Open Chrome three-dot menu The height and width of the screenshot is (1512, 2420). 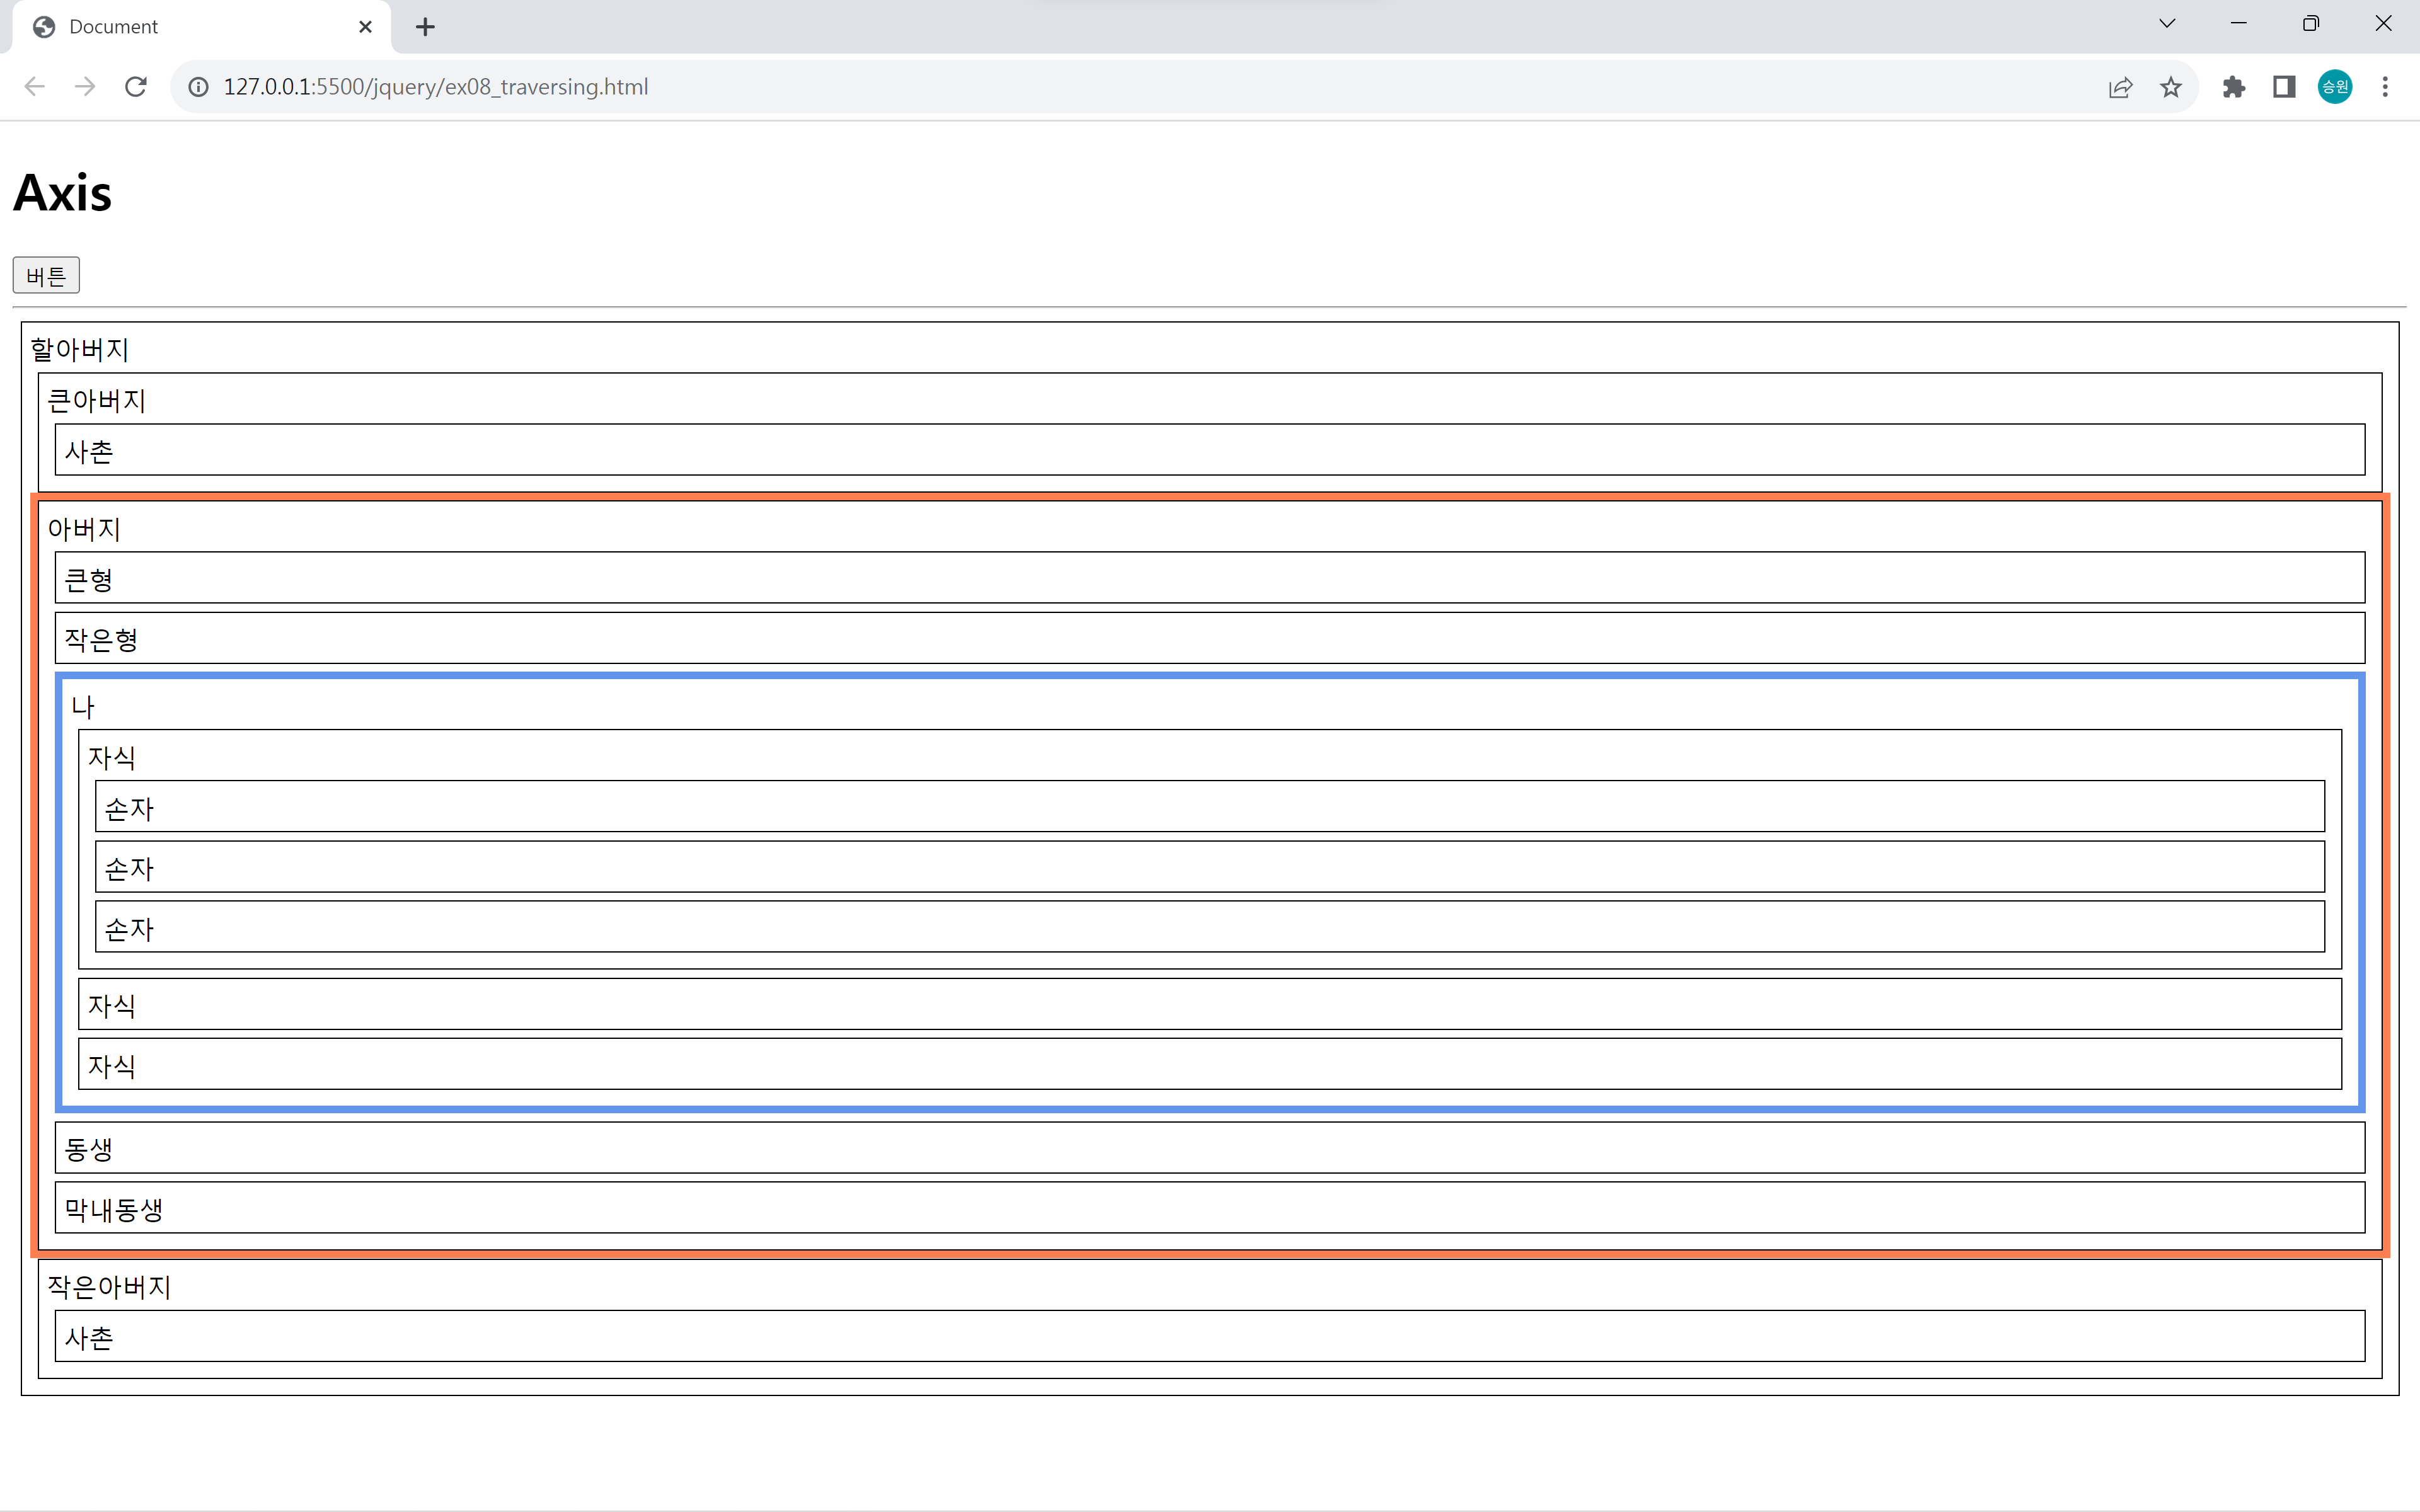click(x=2385, y=87)
